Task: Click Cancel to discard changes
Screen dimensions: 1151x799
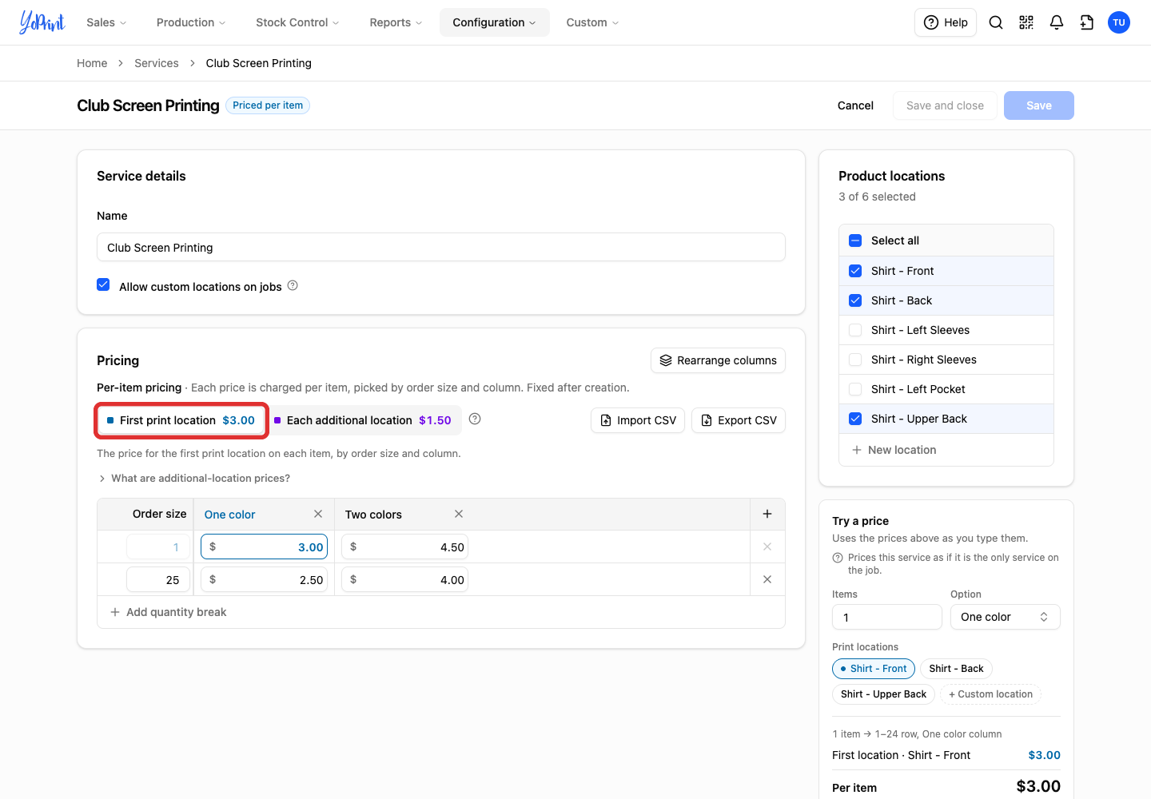Action: [x=855, y=105]
